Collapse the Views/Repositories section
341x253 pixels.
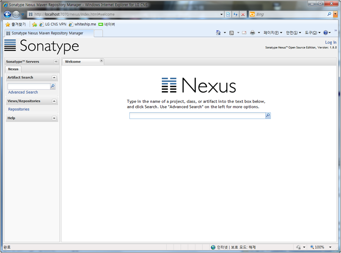(54, 101)
